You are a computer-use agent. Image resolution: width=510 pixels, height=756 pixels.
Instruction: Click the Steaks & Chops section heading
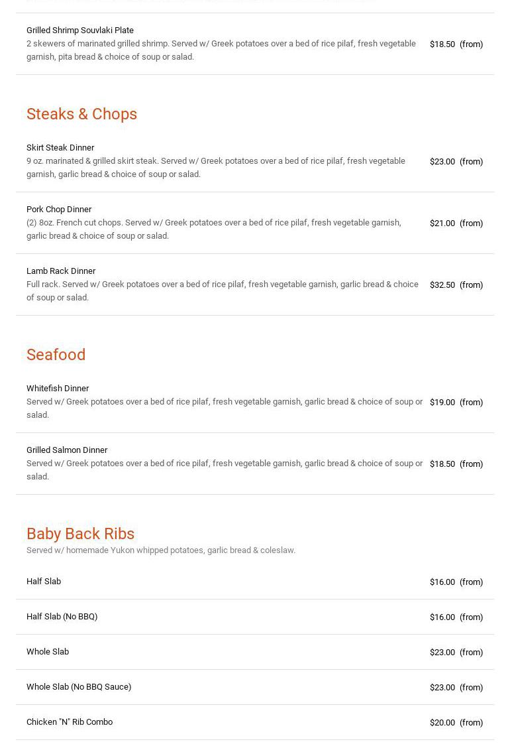click(x=82, y=114)
